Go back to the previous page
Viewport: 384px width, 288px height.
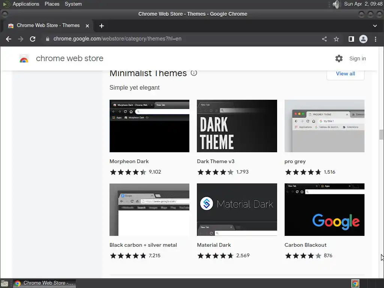pos(9,39)
